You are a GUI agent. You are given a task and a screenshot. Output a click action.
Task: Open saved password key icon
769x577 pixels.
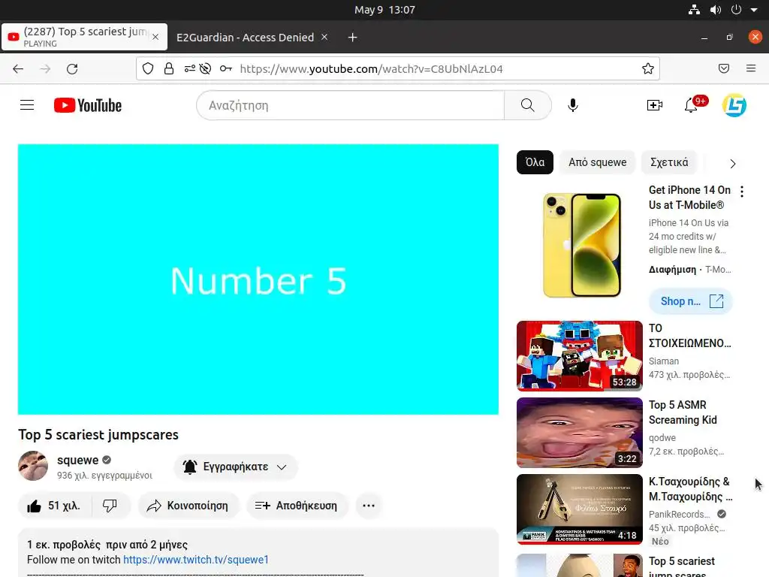coord(225,68)
